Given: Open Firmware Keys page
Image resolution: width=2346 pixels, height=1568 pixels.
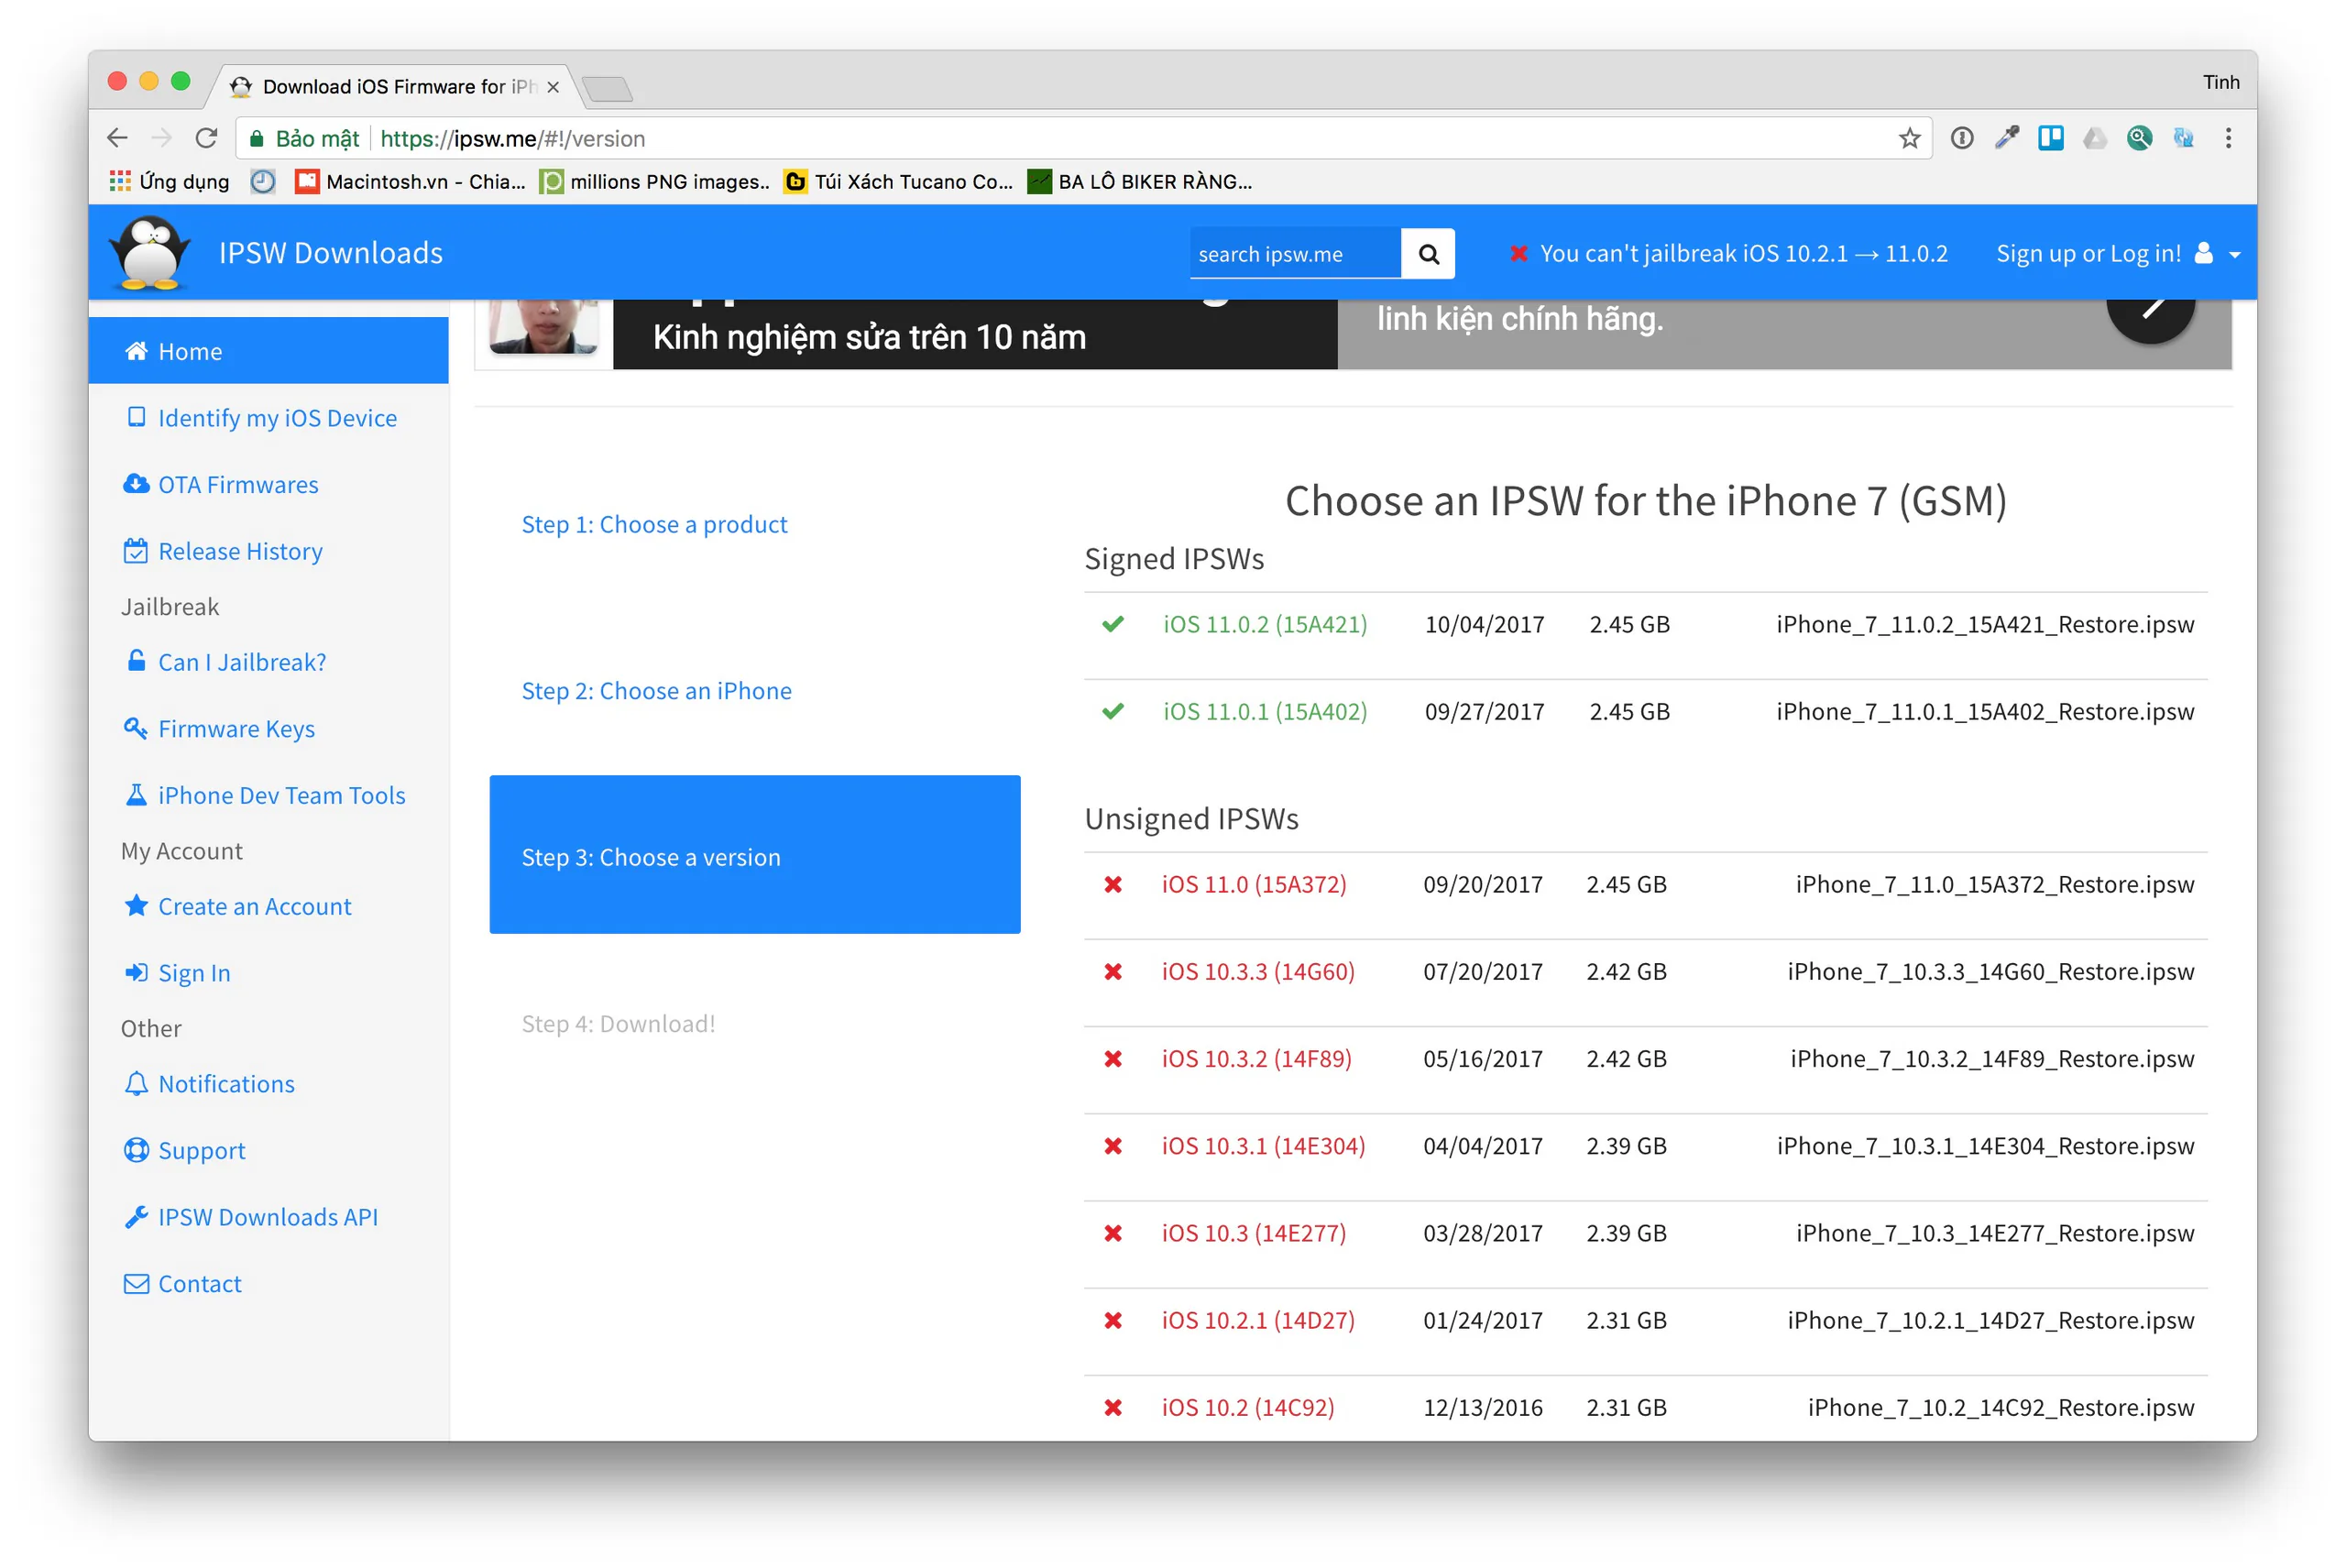Looking at the screenshot, I should (219, 728).
